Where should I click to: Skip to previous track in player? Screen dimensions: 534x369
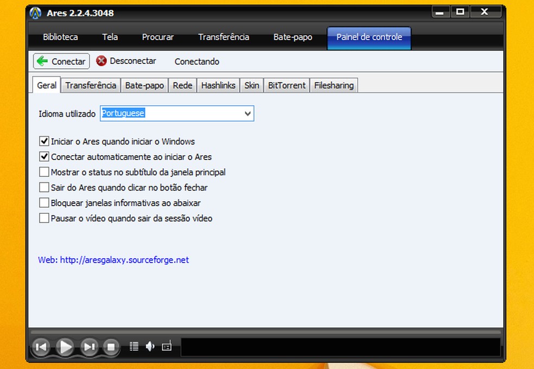(41, 347)
